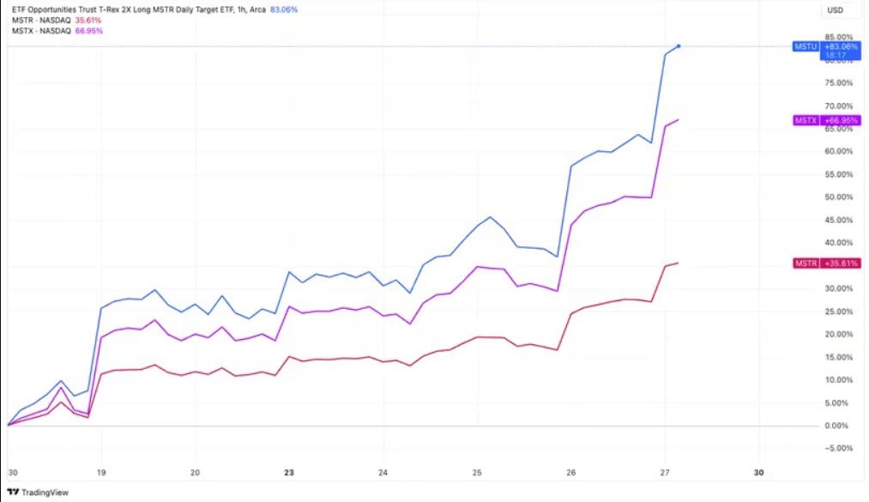Click the +66.95% MSTX value label
Screen dimensions: 869x502
841,121
